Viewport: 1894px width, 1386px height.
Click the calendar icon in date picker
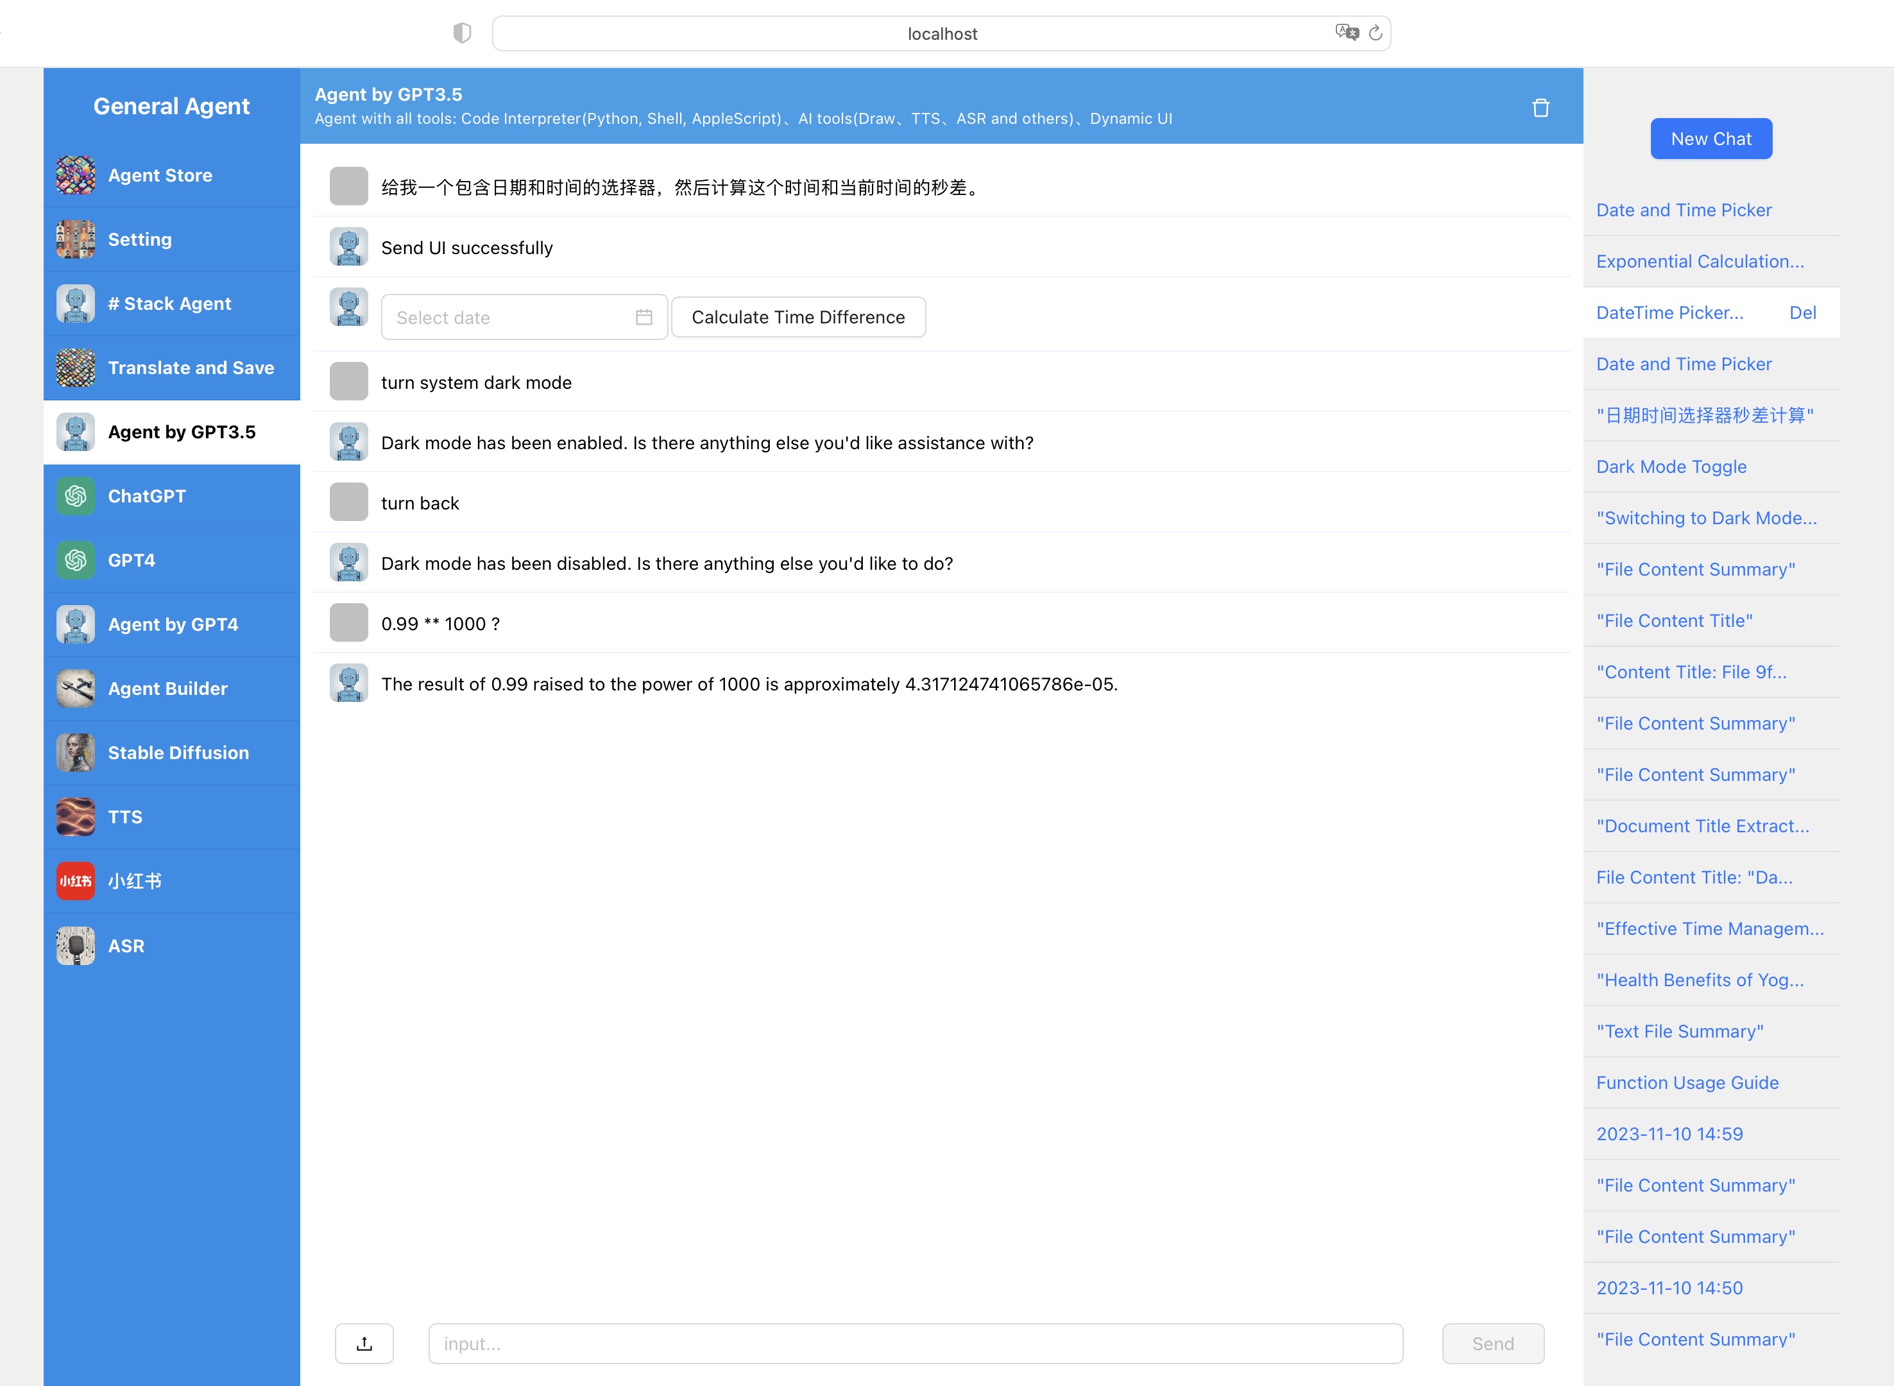click(644, 317)
